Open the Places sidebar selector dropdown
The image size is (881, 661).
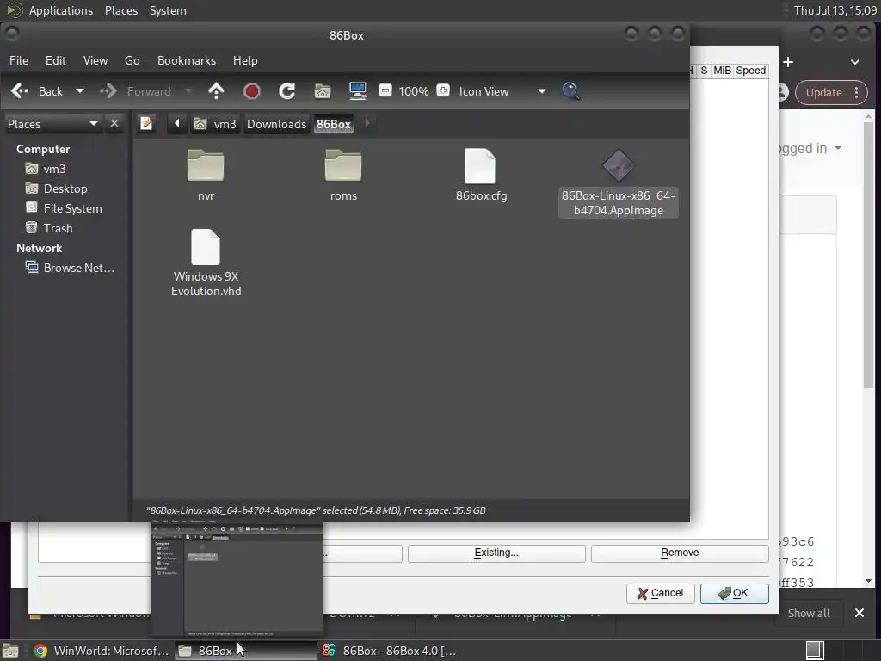pyautogui.click(x=52, y=124)
